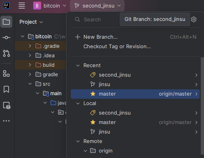
Task: Open submenu arrow for Recent jinsu
Action: point(196,85)
